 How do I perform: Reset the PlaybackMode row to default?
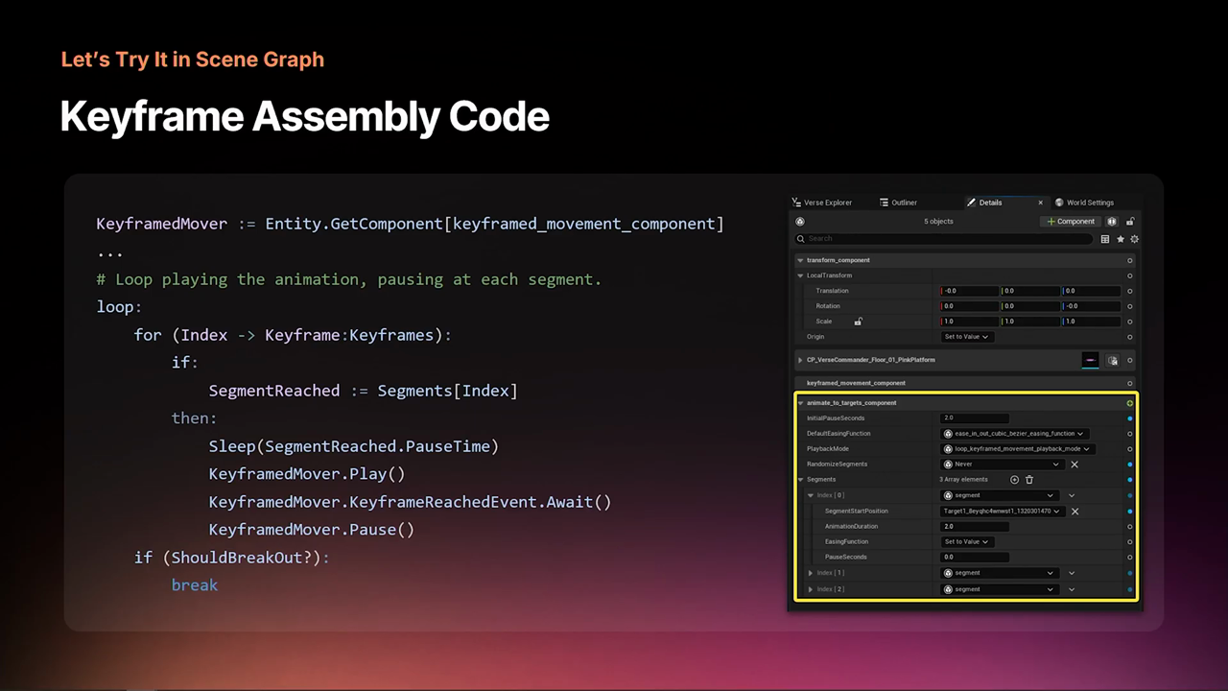(1129, 449)
